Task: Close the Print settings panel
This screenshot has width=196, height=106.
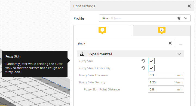Action: click(x=189, y=6)
